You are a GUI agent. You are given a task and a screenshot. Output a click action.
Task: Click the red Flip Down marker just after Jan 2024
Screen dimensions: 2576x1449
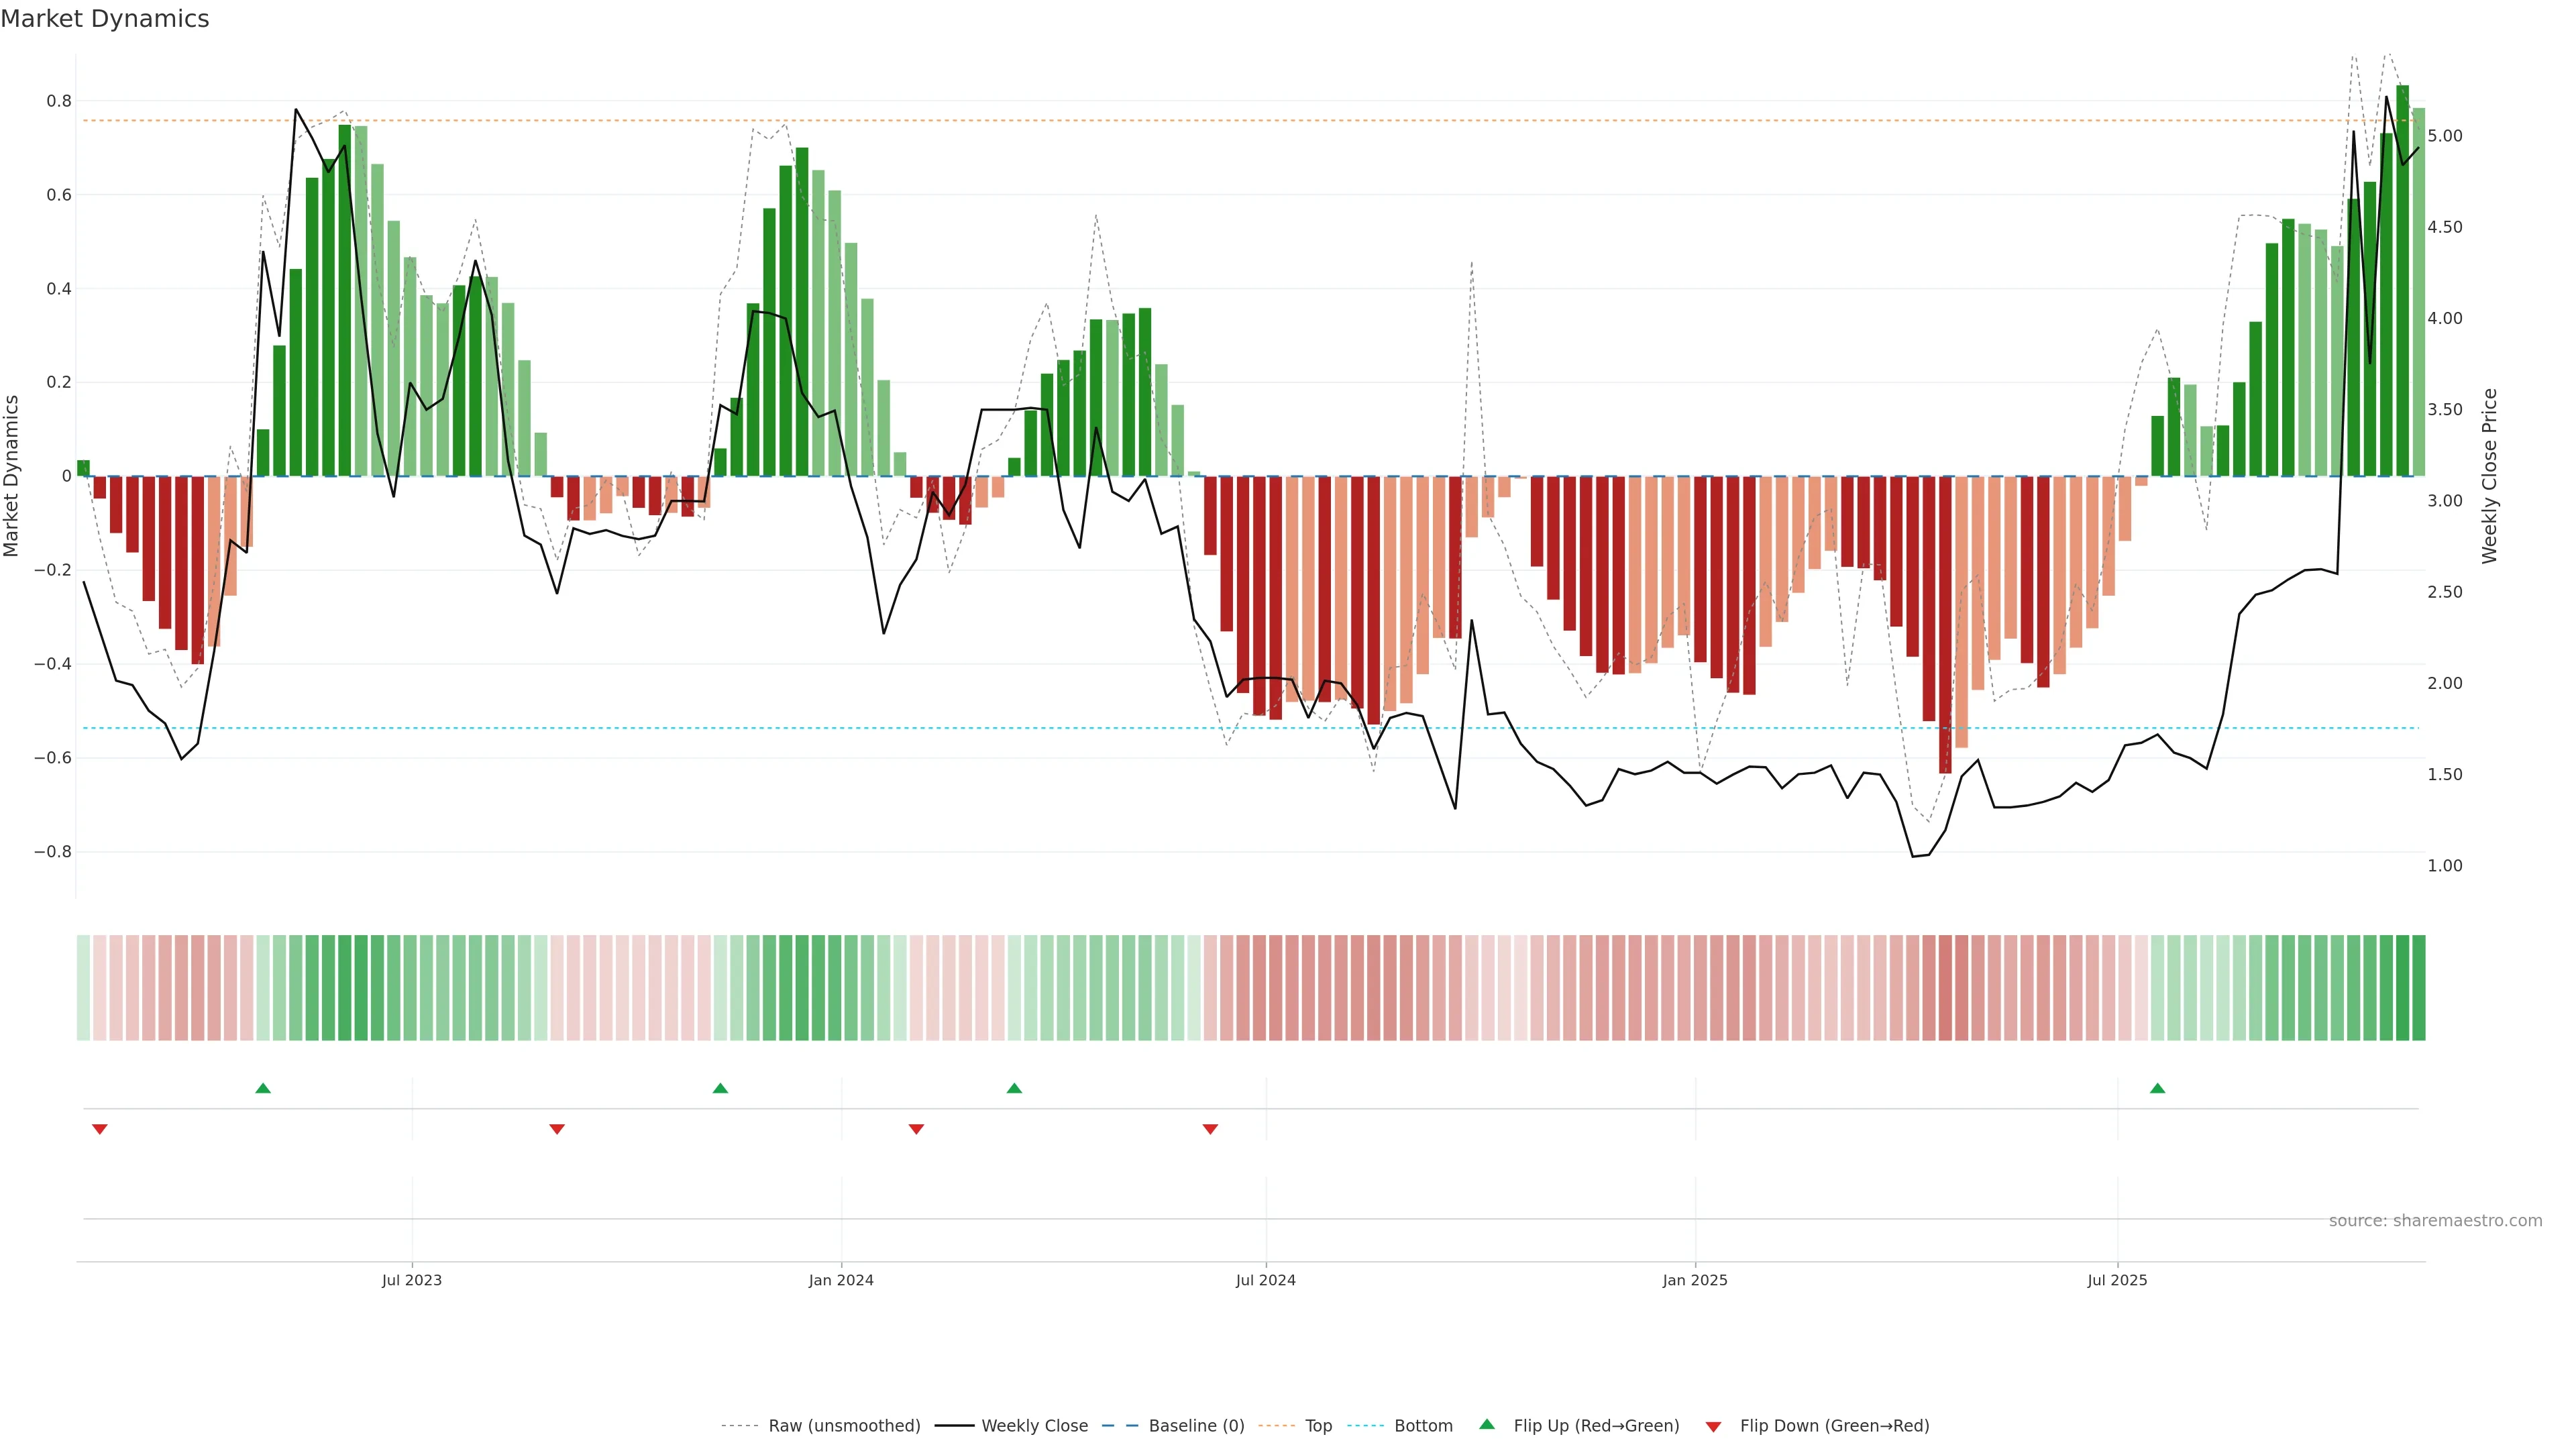click(x=916, y=1129)
